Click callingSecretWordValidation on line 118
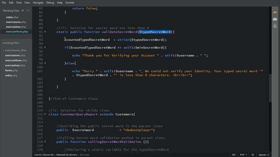Viewport: 280px width, 157px height. point(115,142)
